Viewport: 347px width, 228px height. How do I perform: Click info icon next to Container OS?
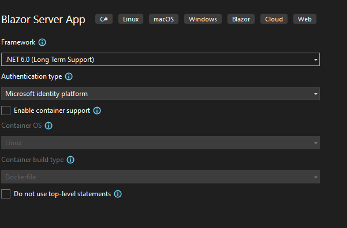[48, 126]
